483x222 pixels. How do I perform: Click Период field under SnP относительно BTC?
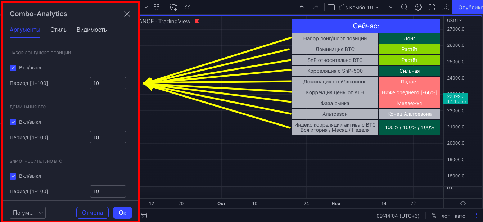[x=108, y=191]
